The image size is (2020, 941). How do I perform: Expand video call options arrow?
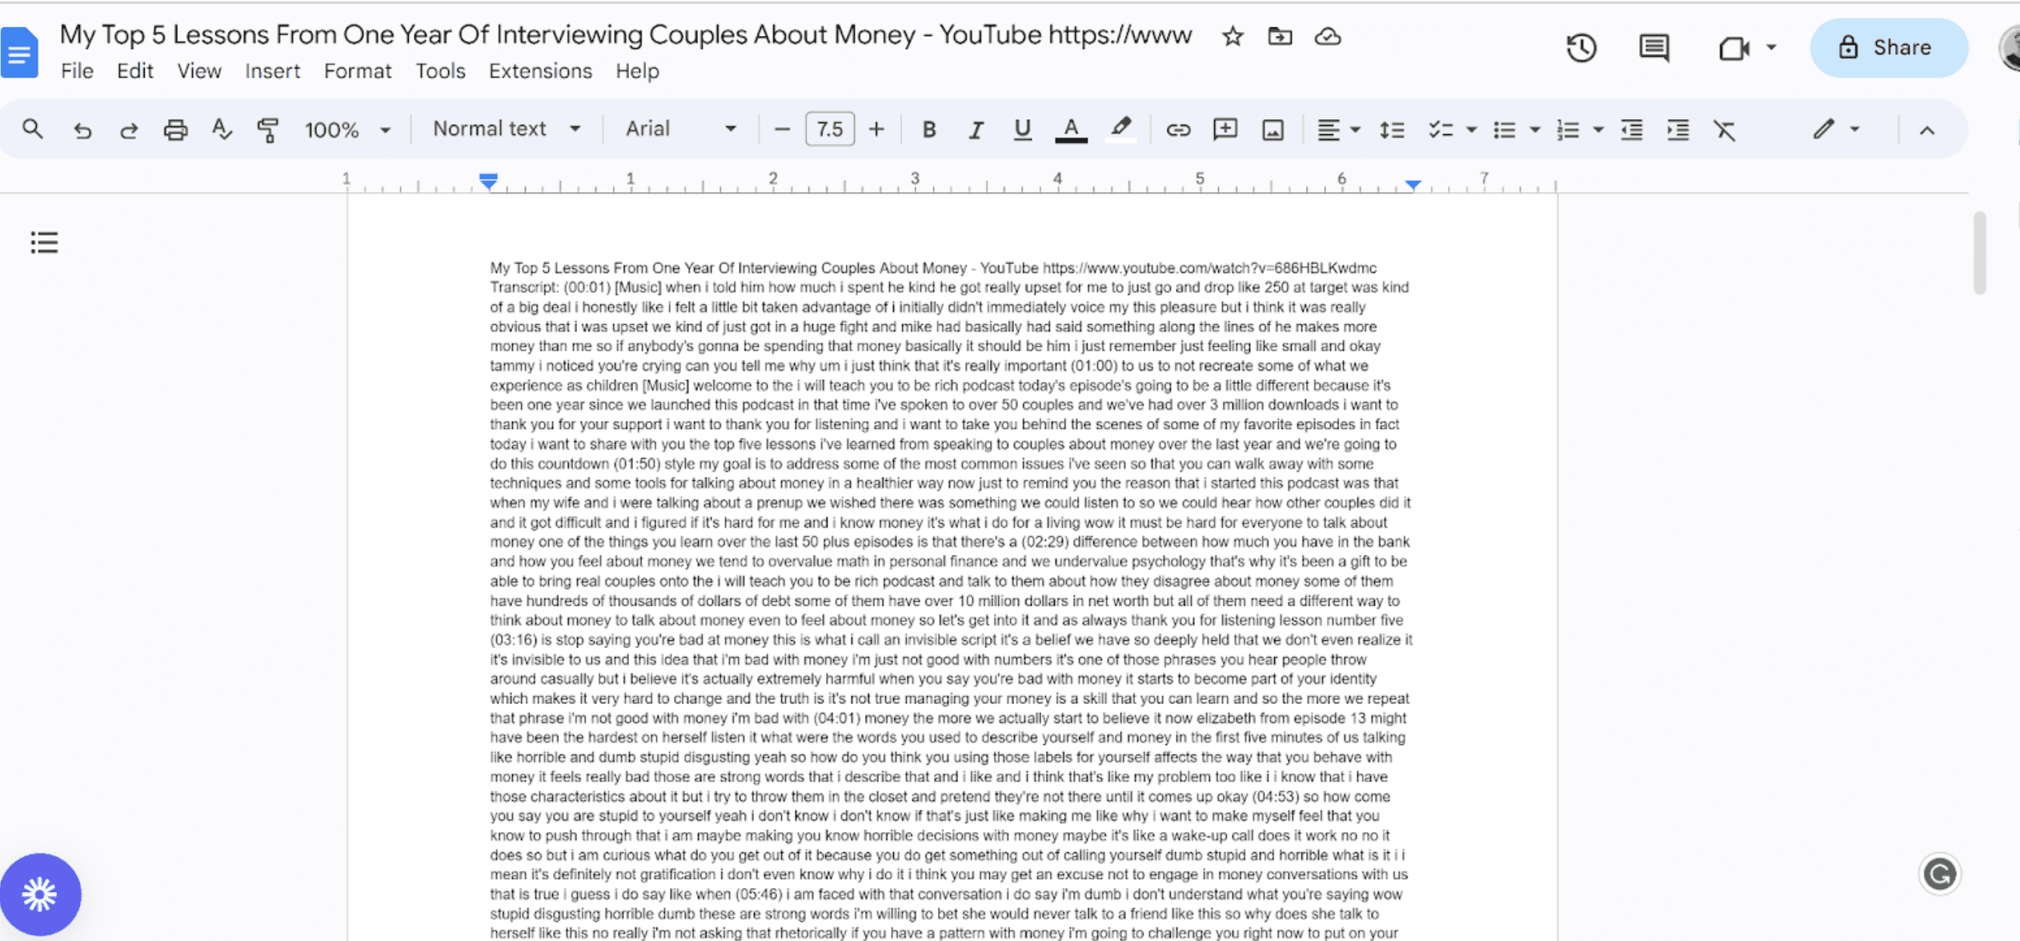point(1771,47)
